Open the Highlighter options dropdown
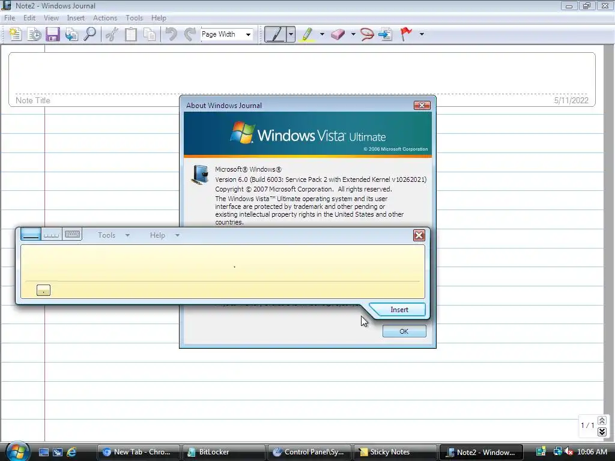 click(x=322, y=34)
